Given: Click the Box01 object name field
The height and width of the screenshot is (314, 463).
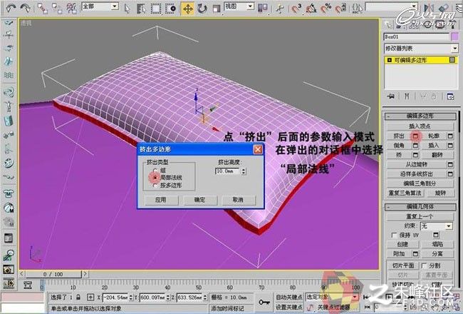Looking at the screenshot, I should pyautogui.click(x=417, y=36).
